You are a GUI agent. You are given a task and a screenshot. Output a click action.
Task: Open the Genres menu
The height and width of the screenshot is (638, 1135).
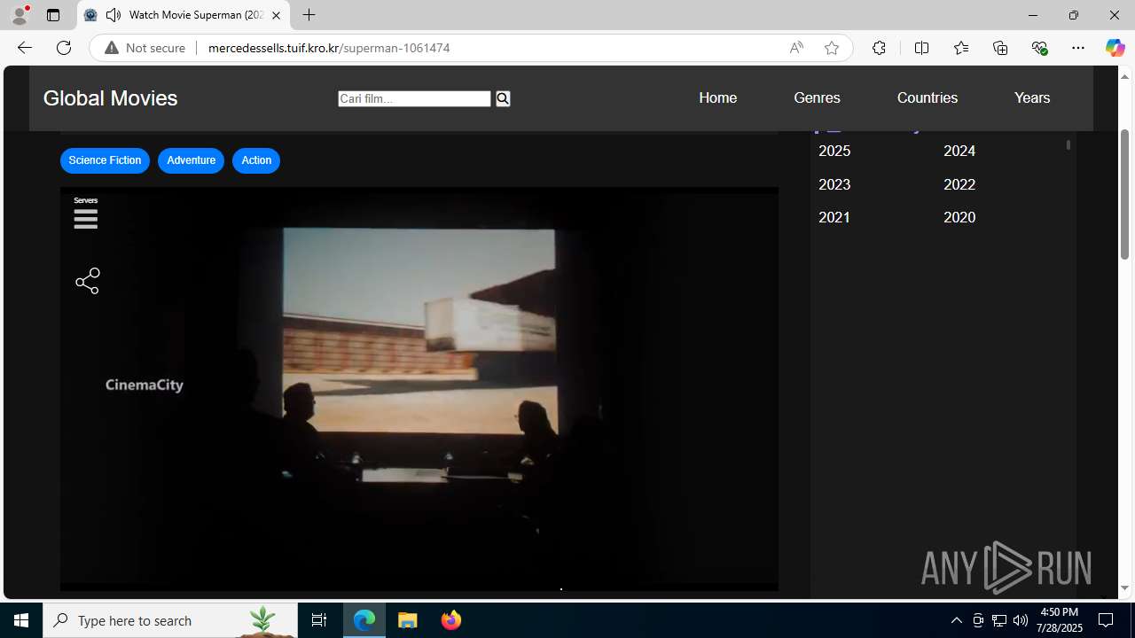817,97
